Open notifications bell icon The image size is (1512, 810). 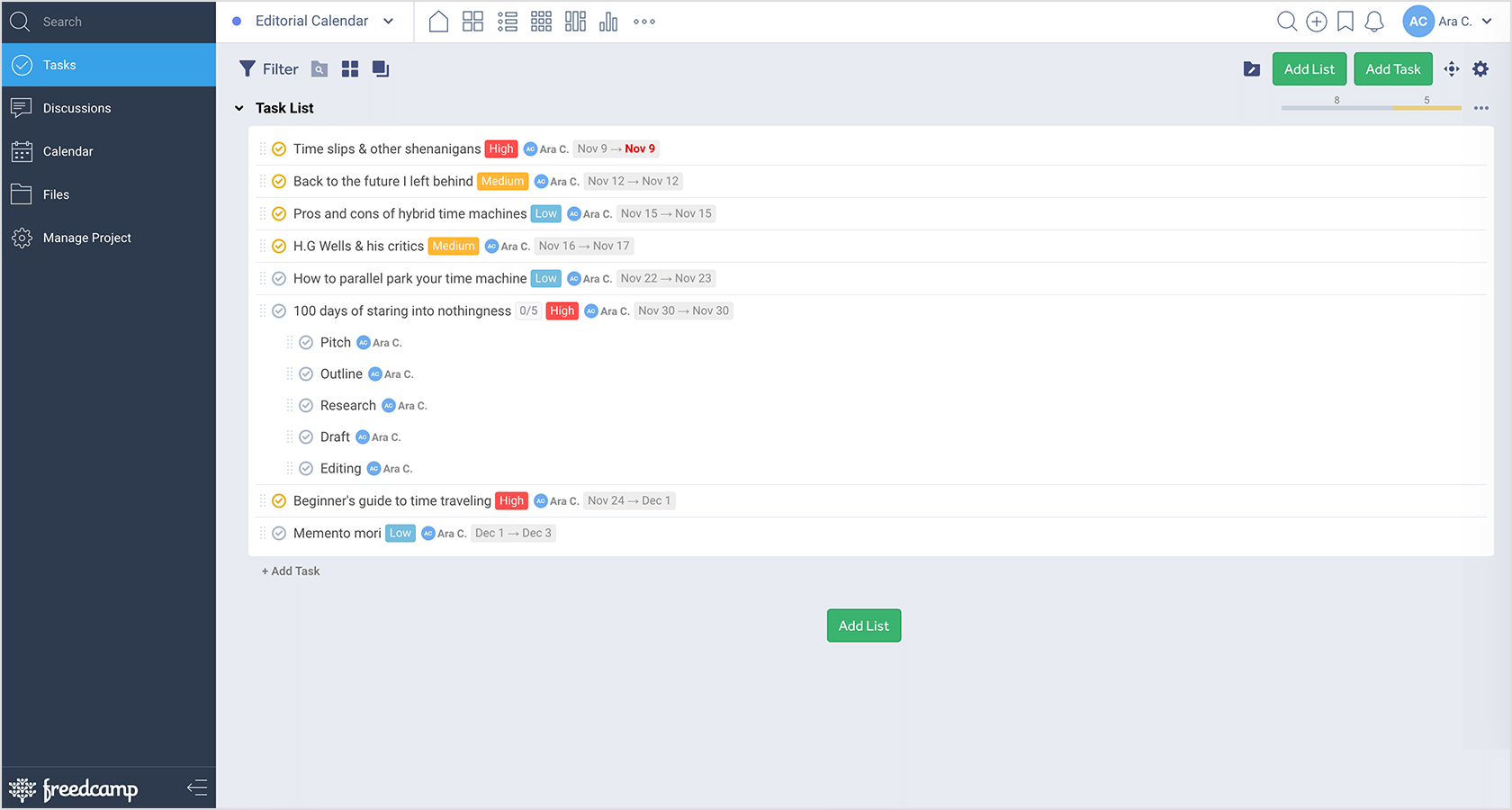(1373, 22)
